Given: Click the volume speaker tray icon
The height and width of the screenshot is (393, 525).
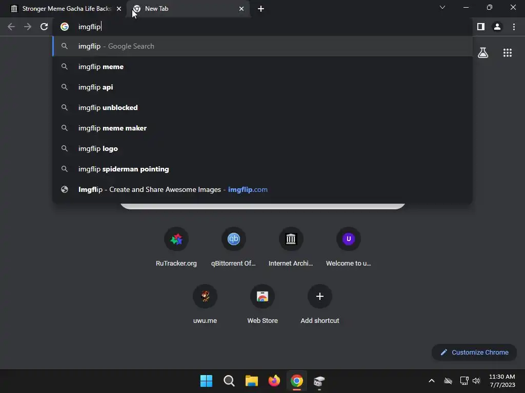Looking at the screenshot, I should point(476,381).
